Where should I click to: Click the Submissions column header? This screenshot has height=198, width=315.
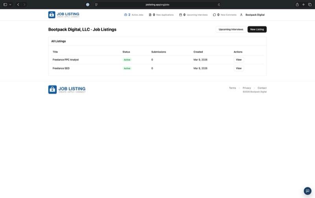tap(159, 52)
